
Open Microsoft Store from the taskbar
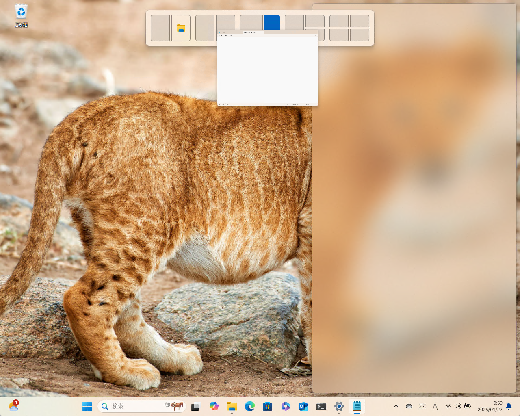pos(268,406)
